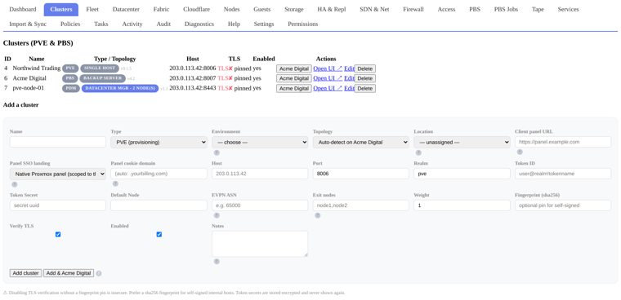Focus the Name input field

(58, 142)
